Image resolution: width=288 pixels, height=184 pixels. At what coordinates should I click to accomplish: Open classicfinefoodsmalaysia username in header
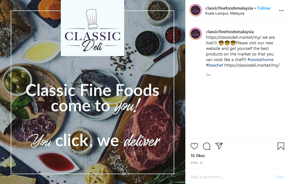tap(229, 8)
